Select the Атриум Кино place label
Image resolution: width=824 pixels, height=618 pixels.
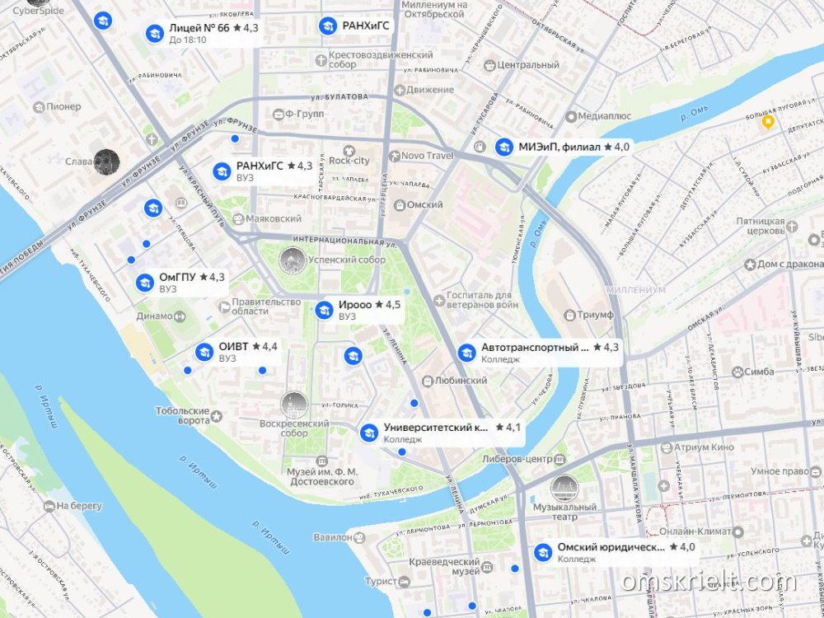click(697, 447)
